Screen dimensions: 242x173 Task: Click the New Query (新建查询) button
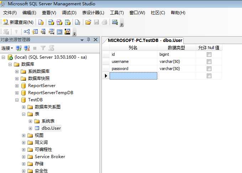pos(19,22)
